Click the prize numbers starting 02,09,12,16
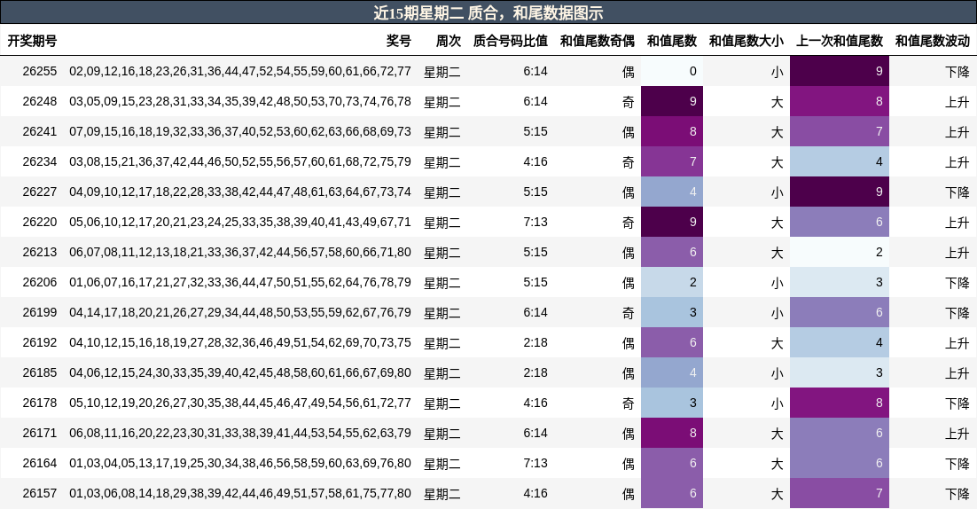The height and width of the screenshot is (509, 977). coord(240,72)
